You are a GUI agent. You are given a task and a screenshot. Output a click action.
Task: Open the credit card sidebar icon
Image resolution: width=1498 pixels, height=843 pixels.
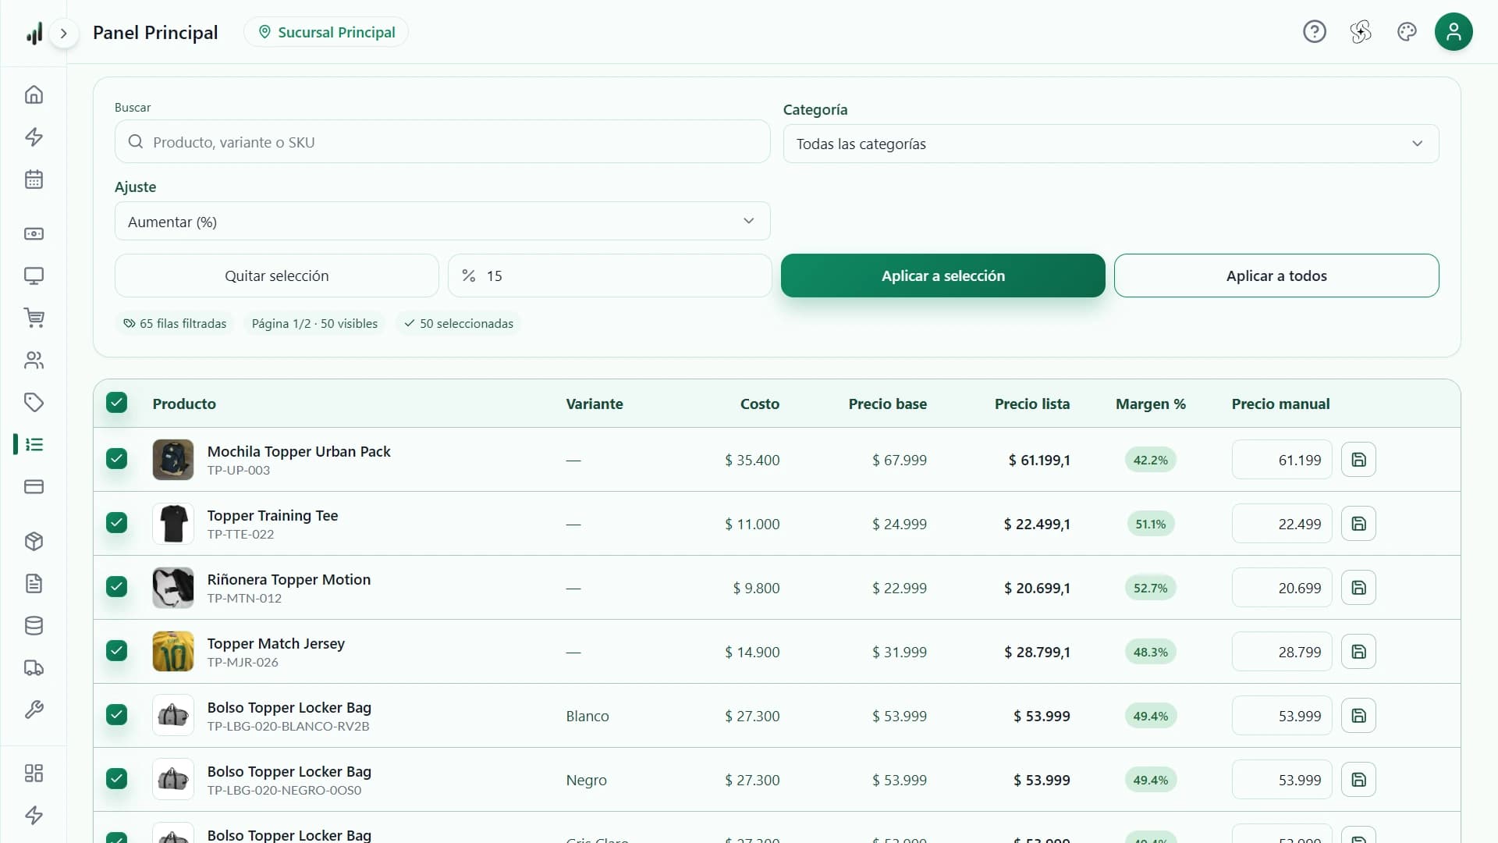34,486
